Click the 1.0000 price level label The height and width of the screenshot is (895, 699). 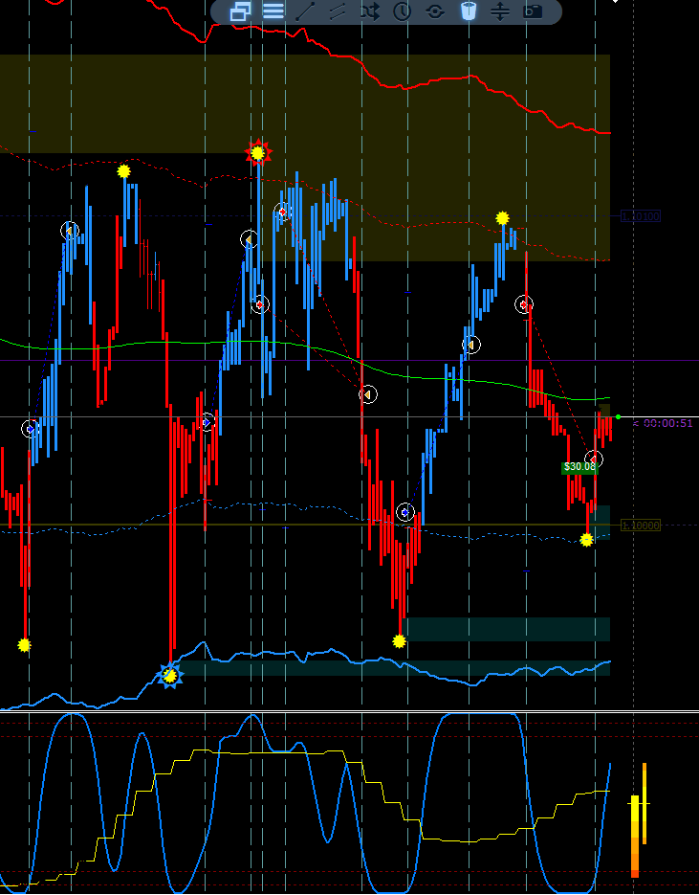coord(641,526)
